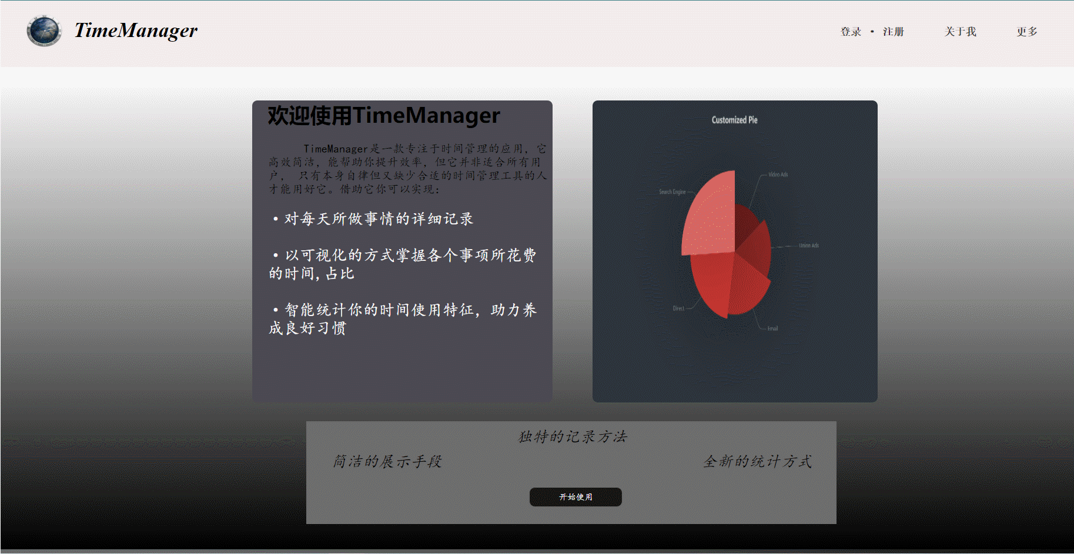Click the 欢迎使用TimeManager heading
Image resolution: width=1074 pixels, height=554 pixels.
384,115
